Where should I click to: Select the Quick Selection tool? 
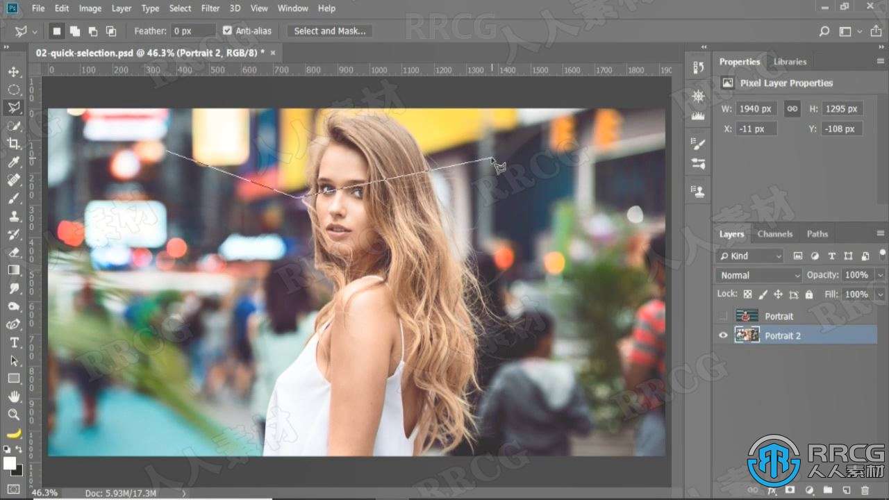14,126
